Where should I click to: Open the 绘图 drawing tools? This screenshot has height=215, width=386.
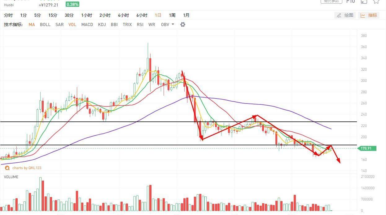(345, 15)
